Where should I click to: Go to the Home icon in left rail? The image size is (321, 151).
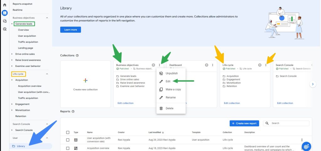(4, 5)
